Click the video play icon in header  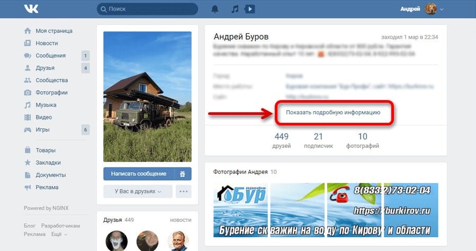pos(250,9)
